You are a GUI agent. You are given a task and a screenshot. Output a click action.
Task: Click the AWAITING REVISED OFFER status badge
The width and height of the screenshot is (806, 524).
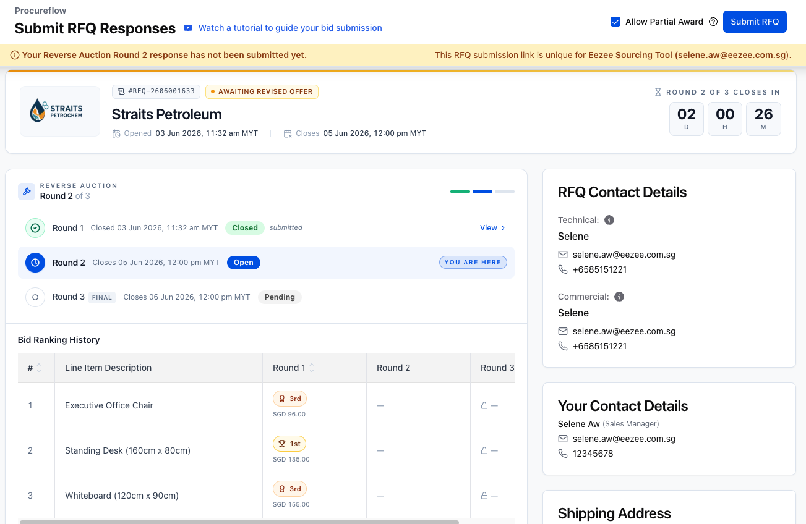(x=262, y=91)
